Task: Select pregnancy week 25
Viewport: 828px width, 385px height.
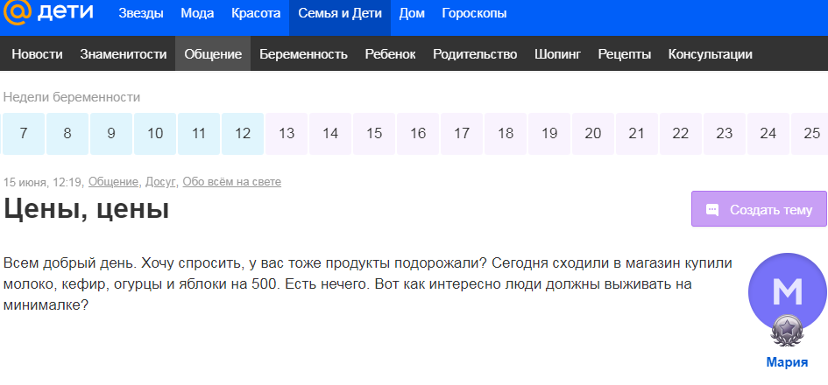Action: pyautogui.click(x=810, y=133)
